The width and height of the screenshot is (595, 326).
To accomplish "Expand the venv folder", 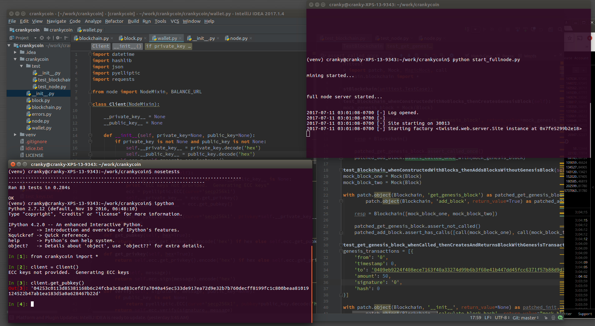I will pos(15,135).
